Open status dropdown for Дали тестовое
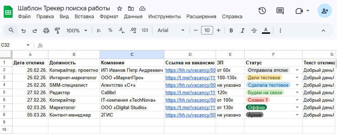 click(x=297, y=77)
